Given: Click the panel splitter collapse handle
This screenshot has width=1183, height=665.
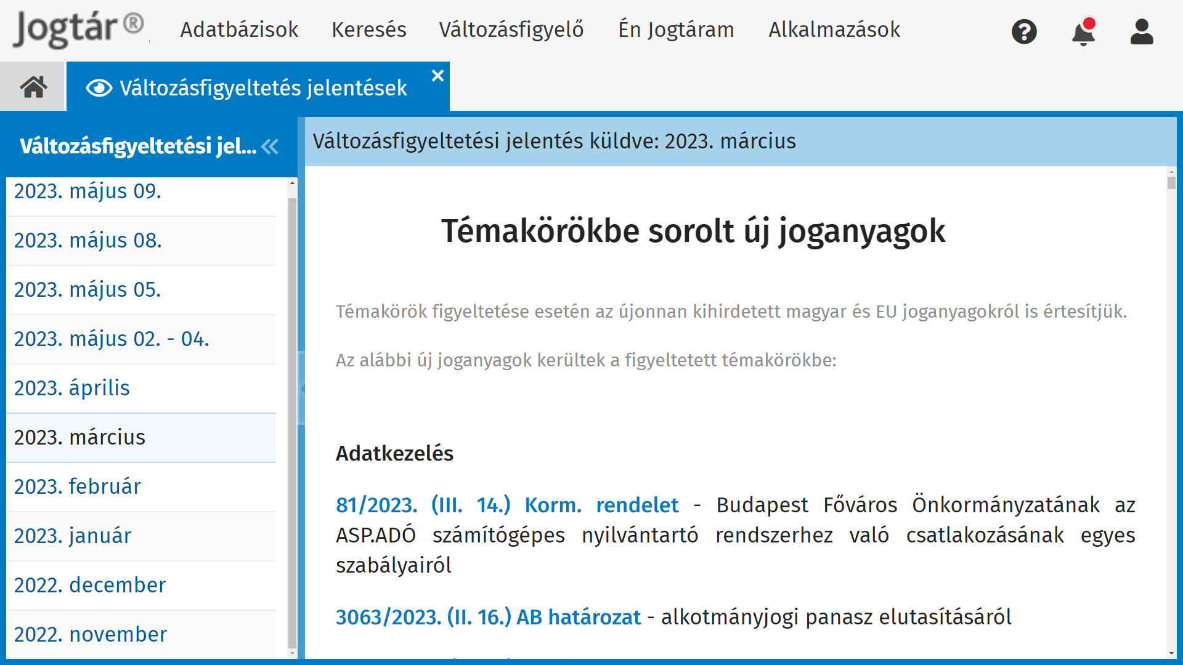Looking at the screenshot, I should coord(301,389).
